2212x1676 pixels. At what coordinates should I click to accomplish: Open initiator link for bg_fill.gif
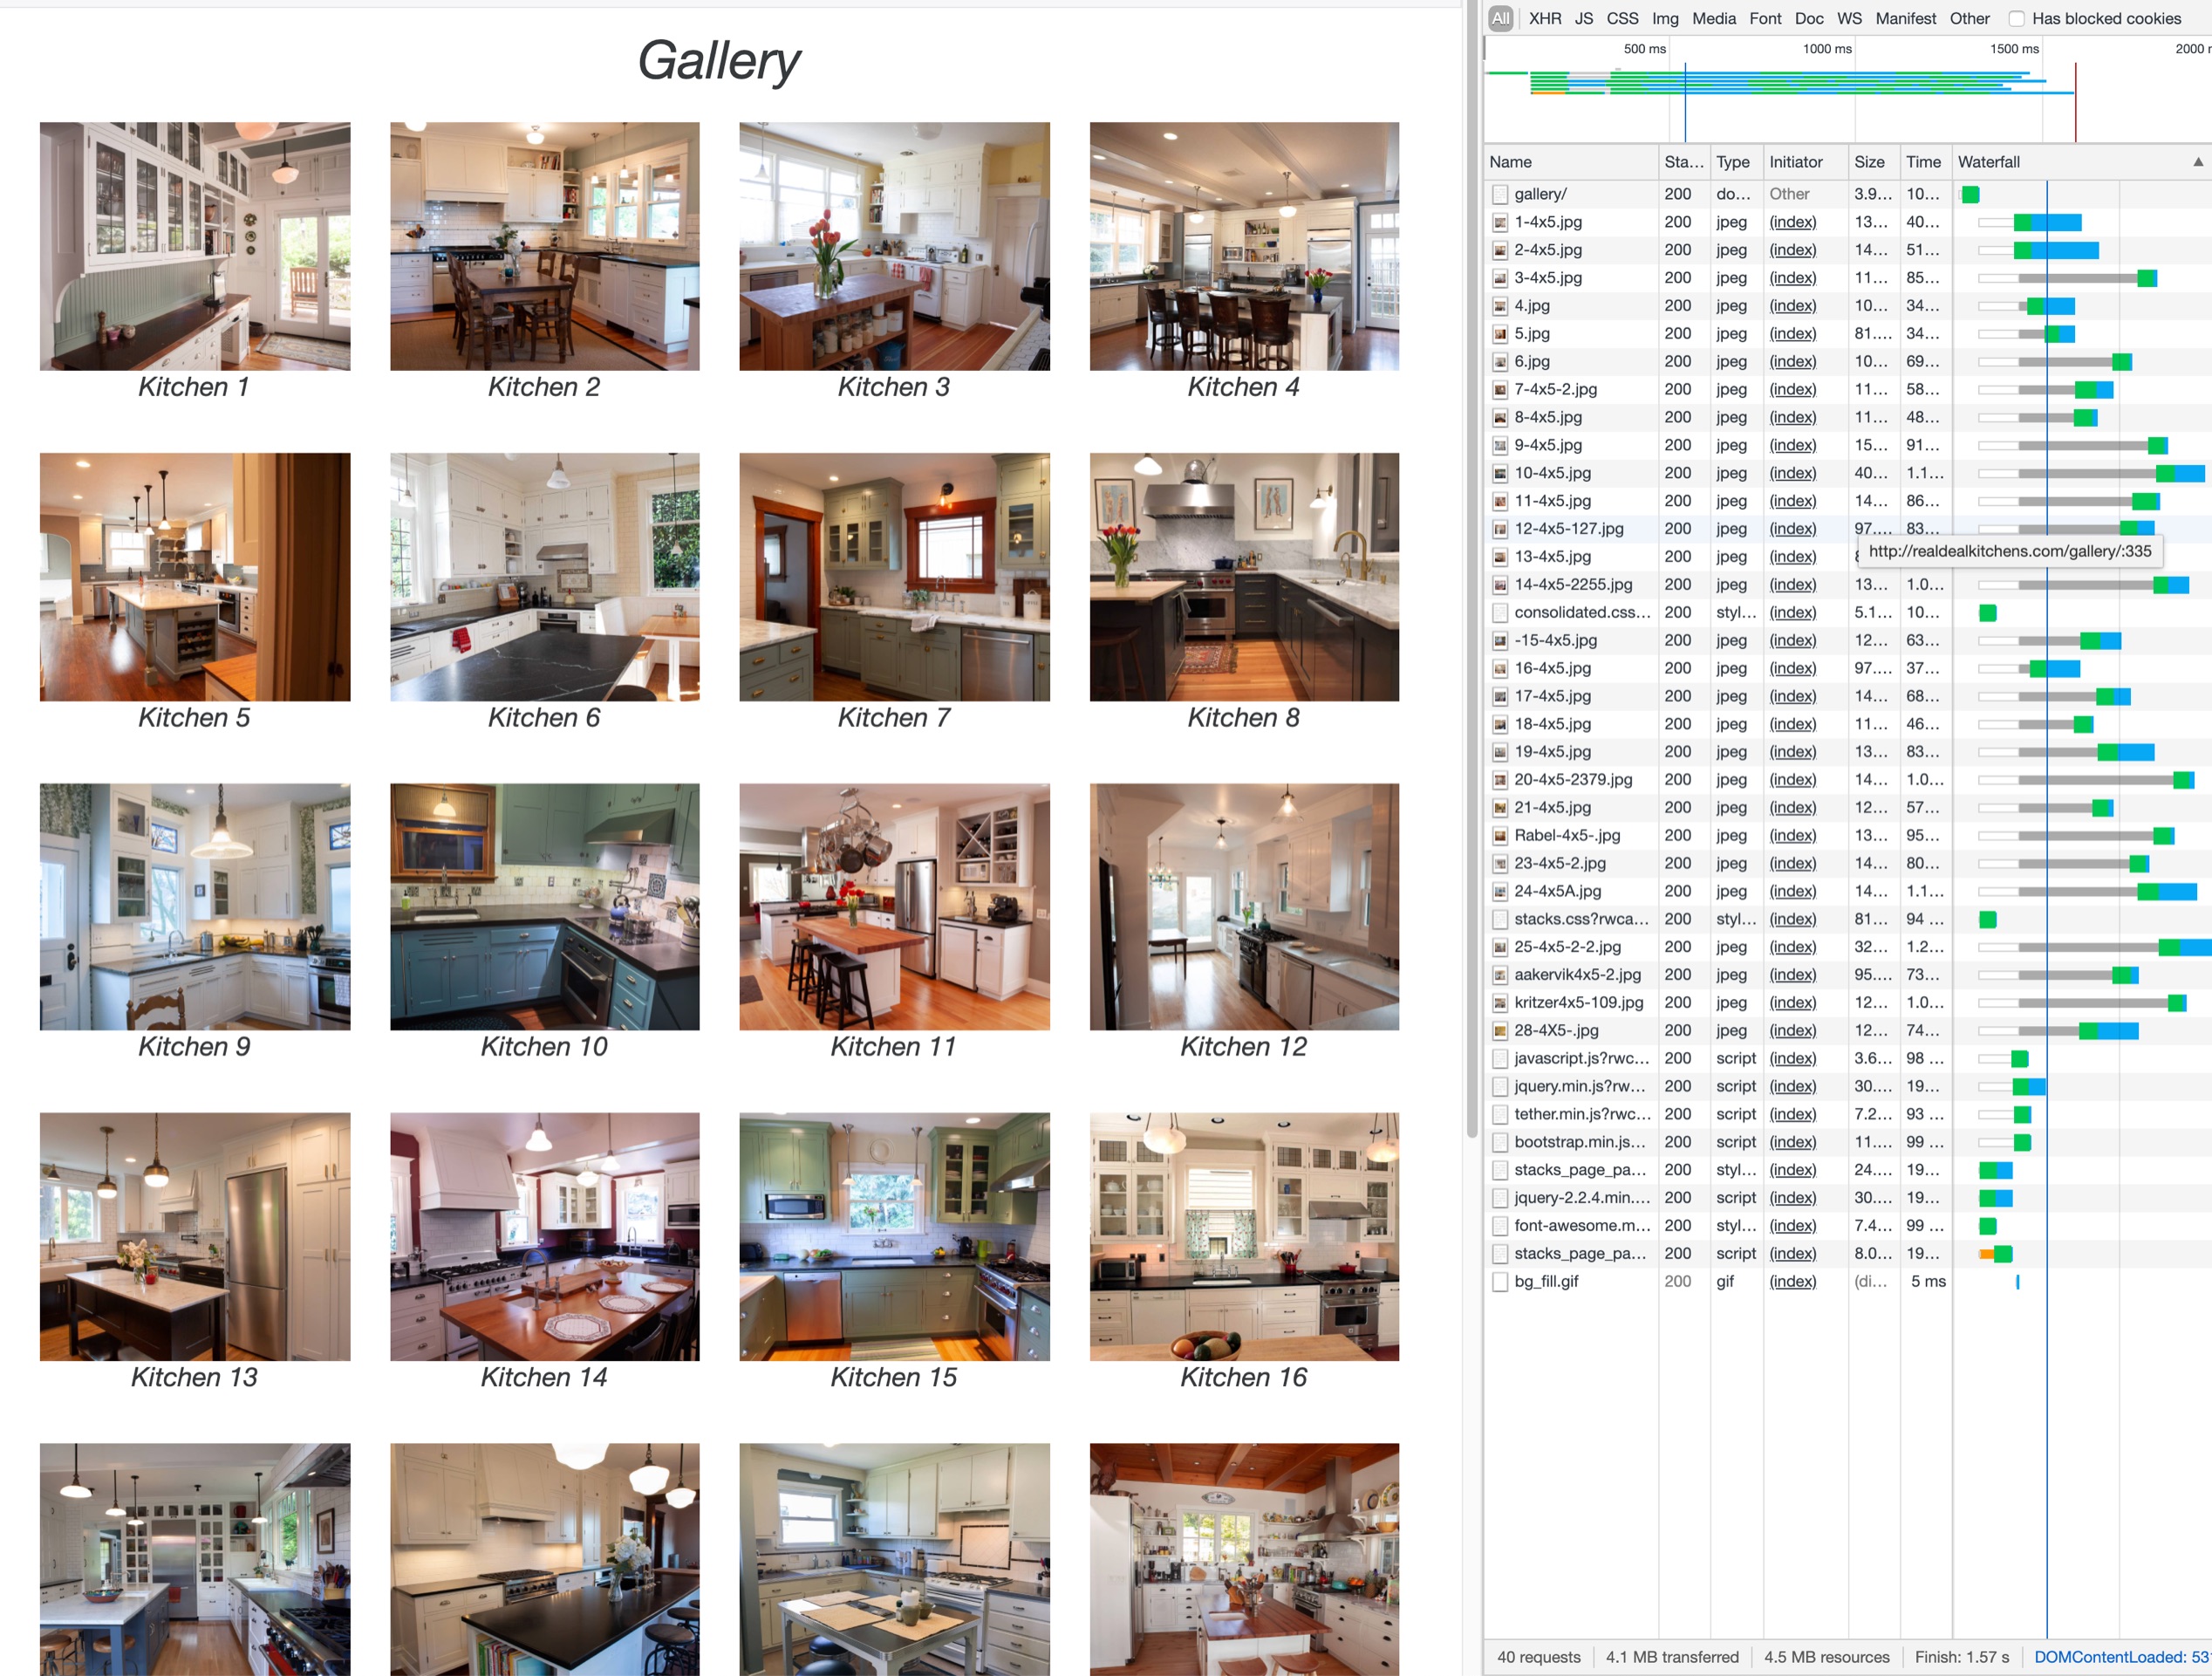pos(1792,1282)
